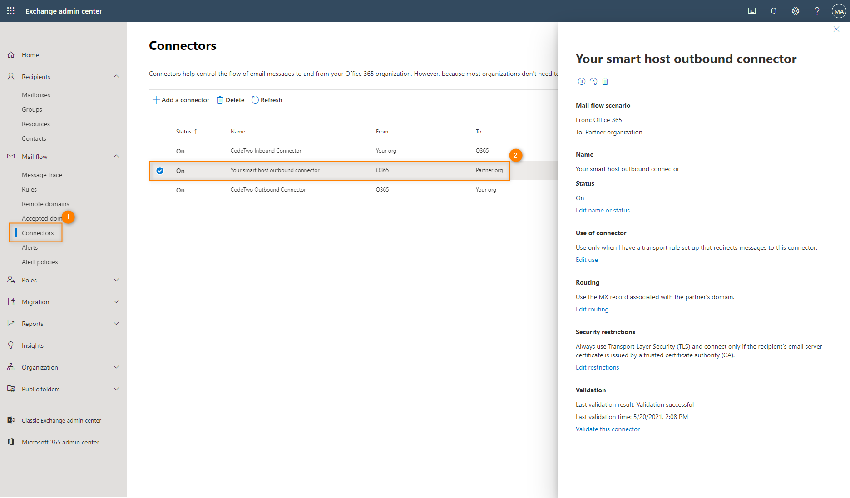This screenshot has width=850, height=498.
Task: Open Resources in the sidebar
Action: click(x=36, y=124)
